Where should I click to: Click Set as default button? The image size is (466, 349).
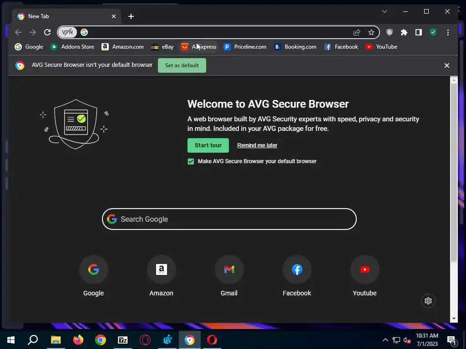[182, 65]
